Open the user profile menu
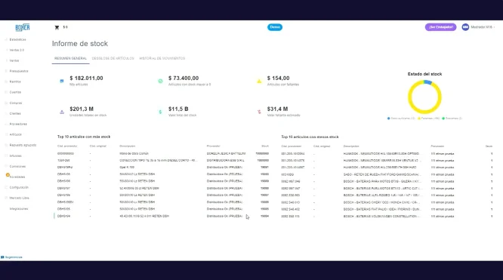This screenshot has height=280, width=503. point(478,27)
